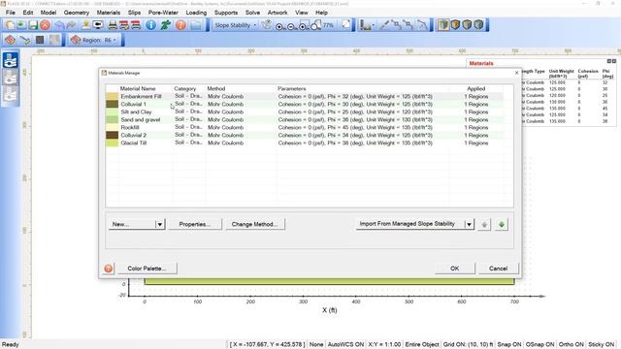Click the last shield view icon
The width and height of the screenshot is (621, 349).
478,25
